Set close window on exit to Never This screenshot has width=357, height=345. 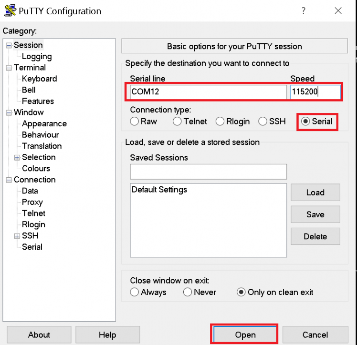click(x=188, y=292)
